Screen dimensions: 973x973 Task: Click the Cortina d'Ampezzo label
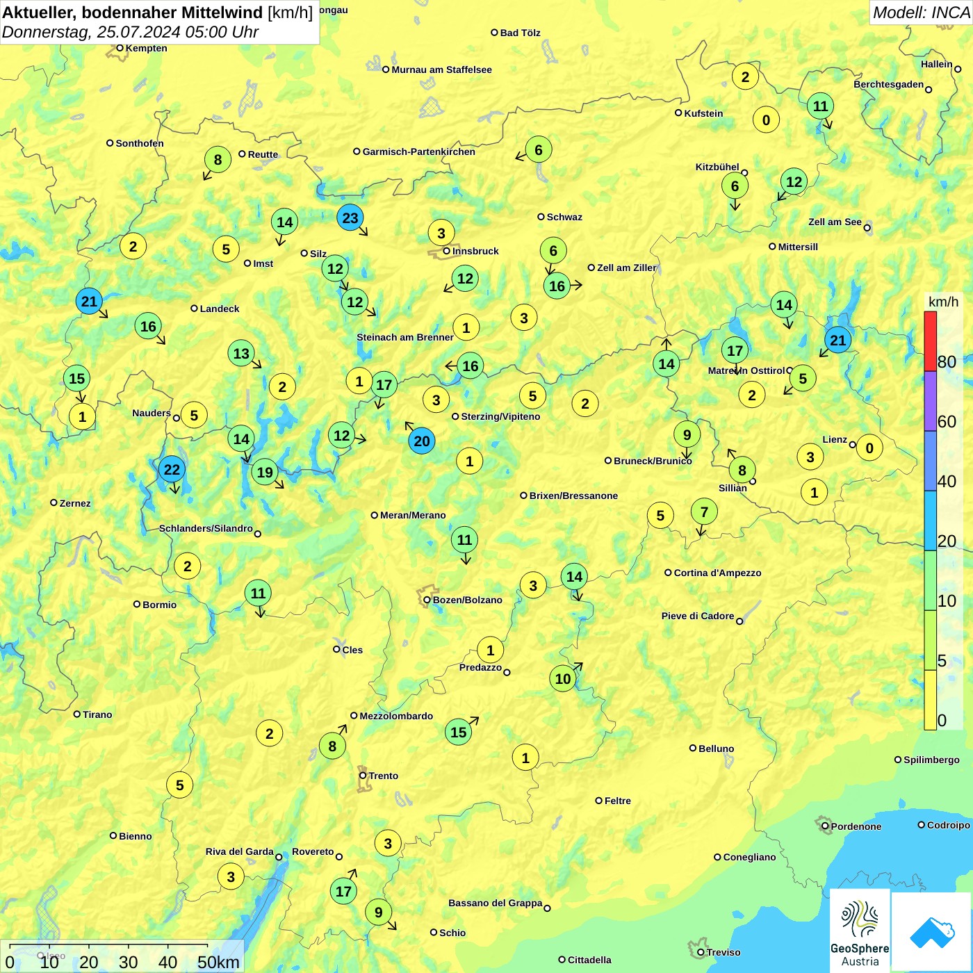[718, 573]
